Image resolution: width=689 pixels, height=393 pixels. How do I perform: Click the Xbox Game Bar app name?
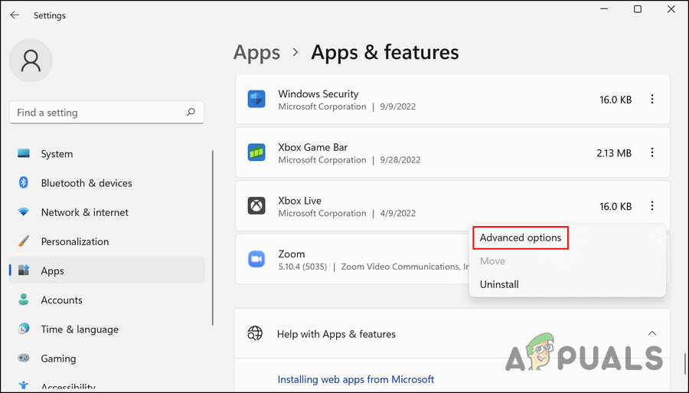tap(313, 147)
